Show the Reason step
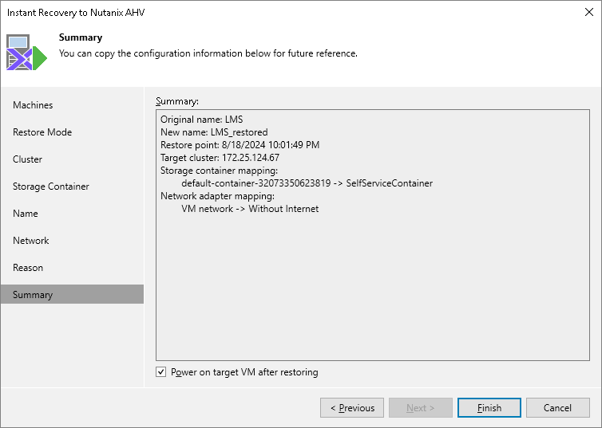Image resolution: width=602 pixels, height=428 pixels. 28,268
